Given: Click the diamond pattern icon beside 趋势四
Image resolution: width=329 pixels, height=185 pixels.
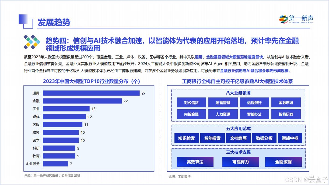Looking at the screenshot, I should pyautogui.click(x=32, y=42).
